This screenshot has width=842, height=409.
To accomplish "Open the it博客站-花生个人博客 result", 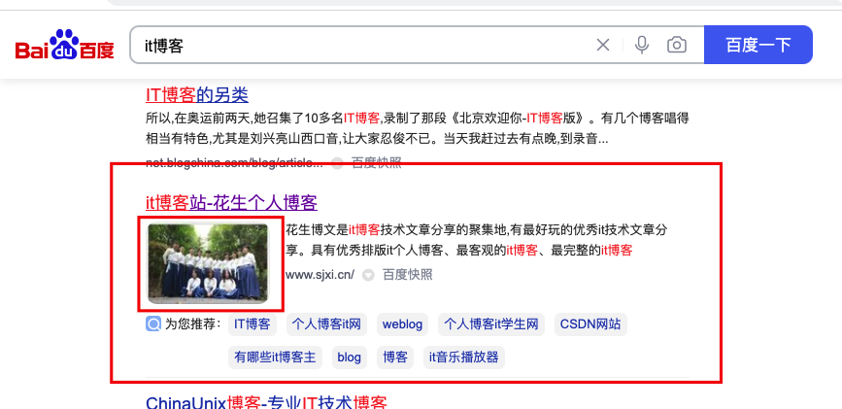I will [231, 203].
